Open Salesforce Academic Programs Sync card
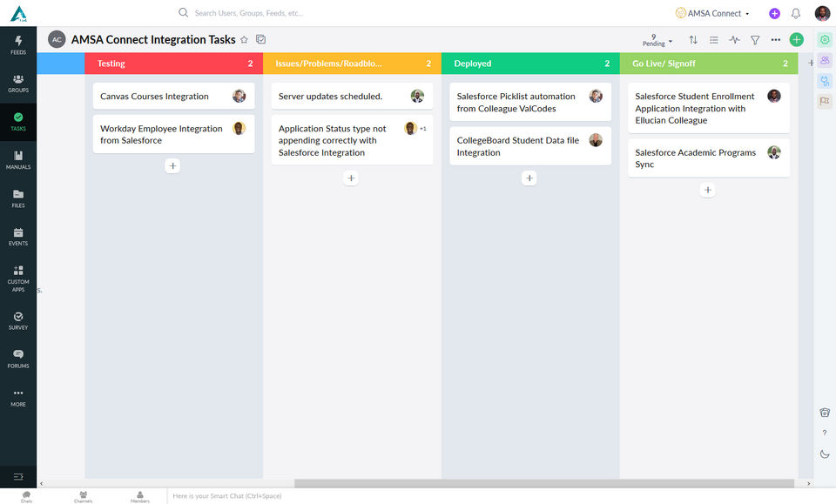The image size is (836, 504). 709,158
